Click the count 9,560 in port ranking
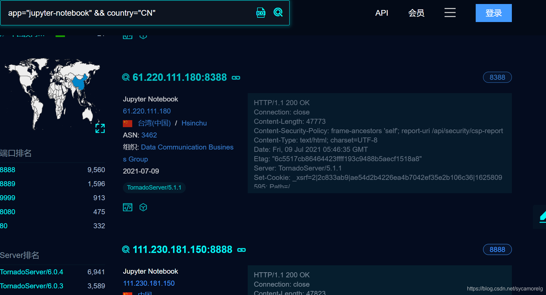 96,170
